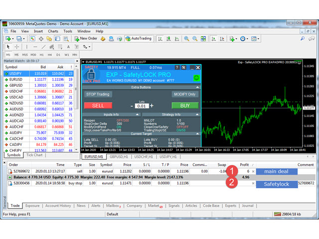This screenshot has width=319, height=239.
Task: Open the Strategy Tester magnifier icon
Action: [x=66, y=39]
